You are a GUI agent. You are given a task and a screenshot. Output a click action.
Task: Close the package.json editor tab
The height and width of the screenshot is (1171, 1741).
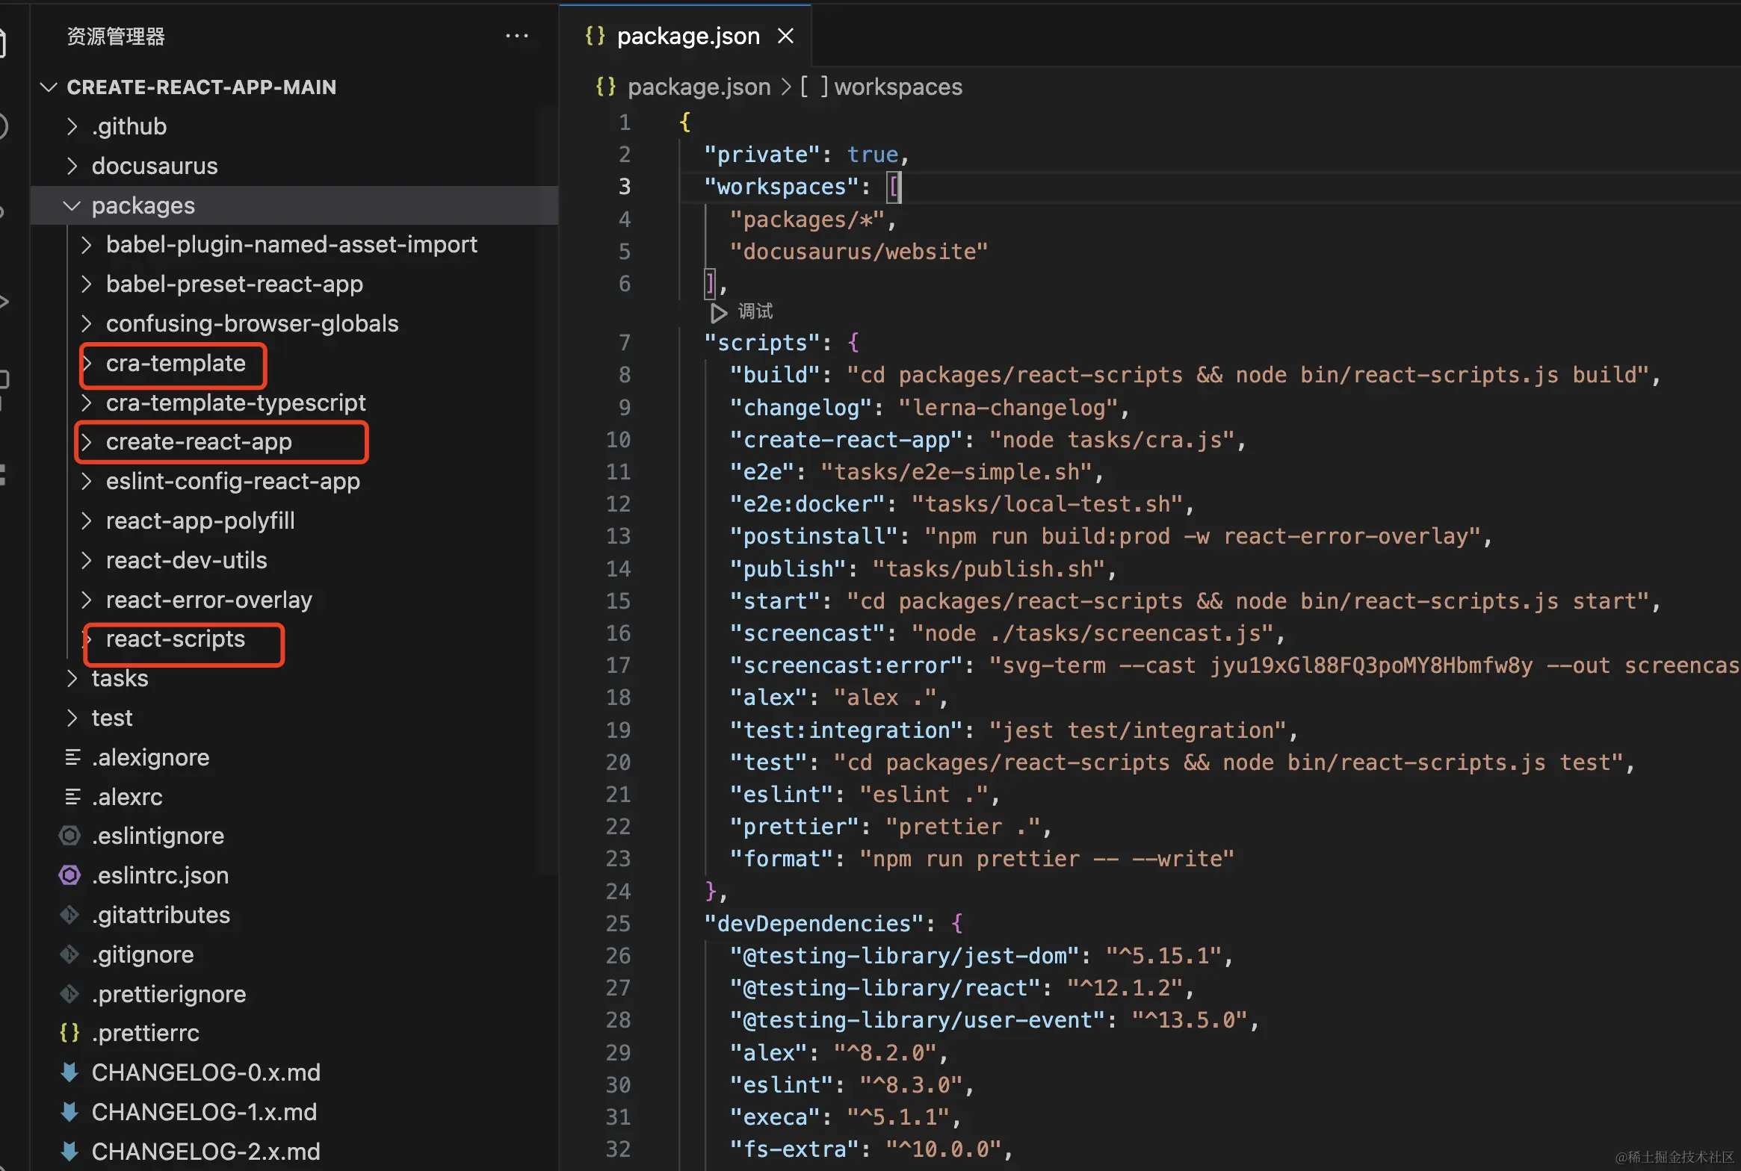coord(785,36)
